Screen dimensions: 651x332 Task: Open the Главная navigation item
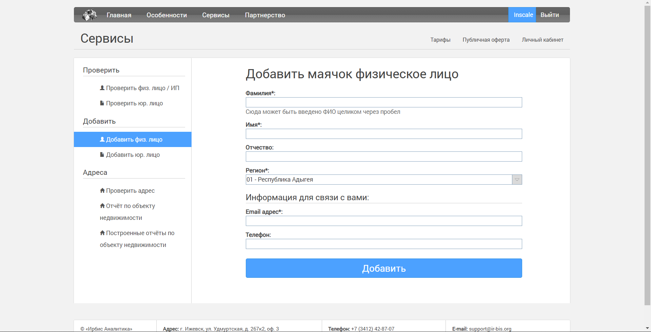119,15
